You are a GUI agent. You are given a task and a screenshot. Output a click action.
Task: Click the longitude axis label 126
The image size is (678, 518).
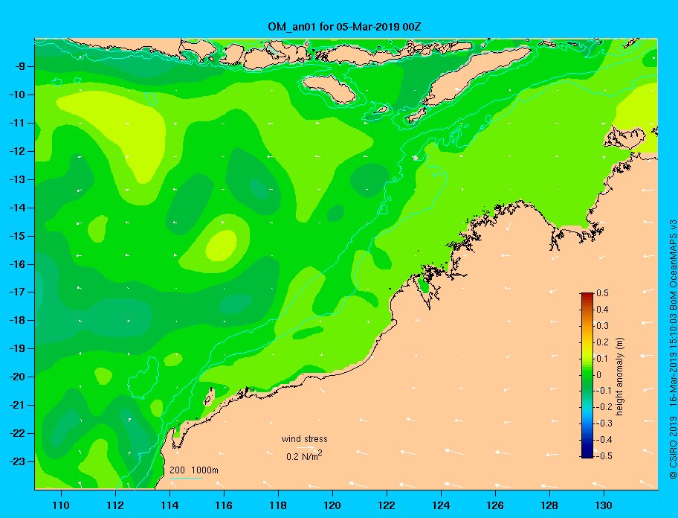click(x=495, y=505)
